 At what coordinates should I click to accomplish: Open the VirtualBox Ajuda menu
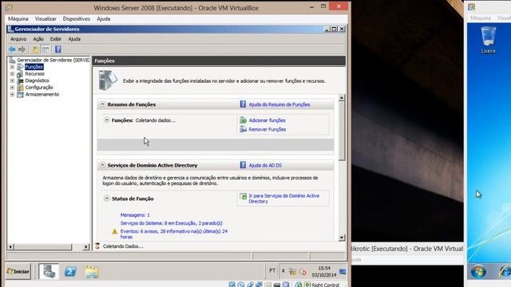coord(103,19)
